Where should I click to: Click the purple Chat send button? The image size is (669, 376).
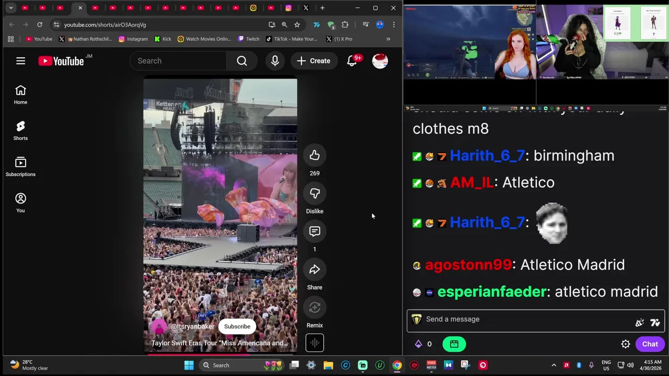pos(650,344)
